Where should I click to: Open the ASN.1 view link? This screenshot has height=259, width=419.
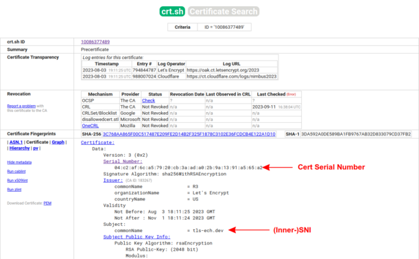click(16, 142)
